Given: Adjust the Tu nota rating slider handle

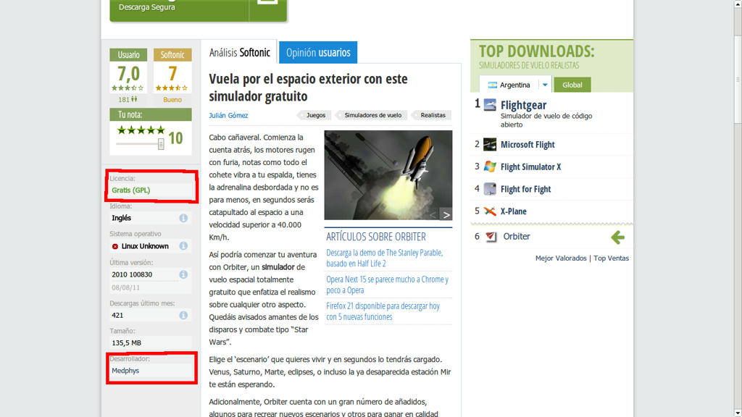Looking at the screenshot, I should point(161,144).
